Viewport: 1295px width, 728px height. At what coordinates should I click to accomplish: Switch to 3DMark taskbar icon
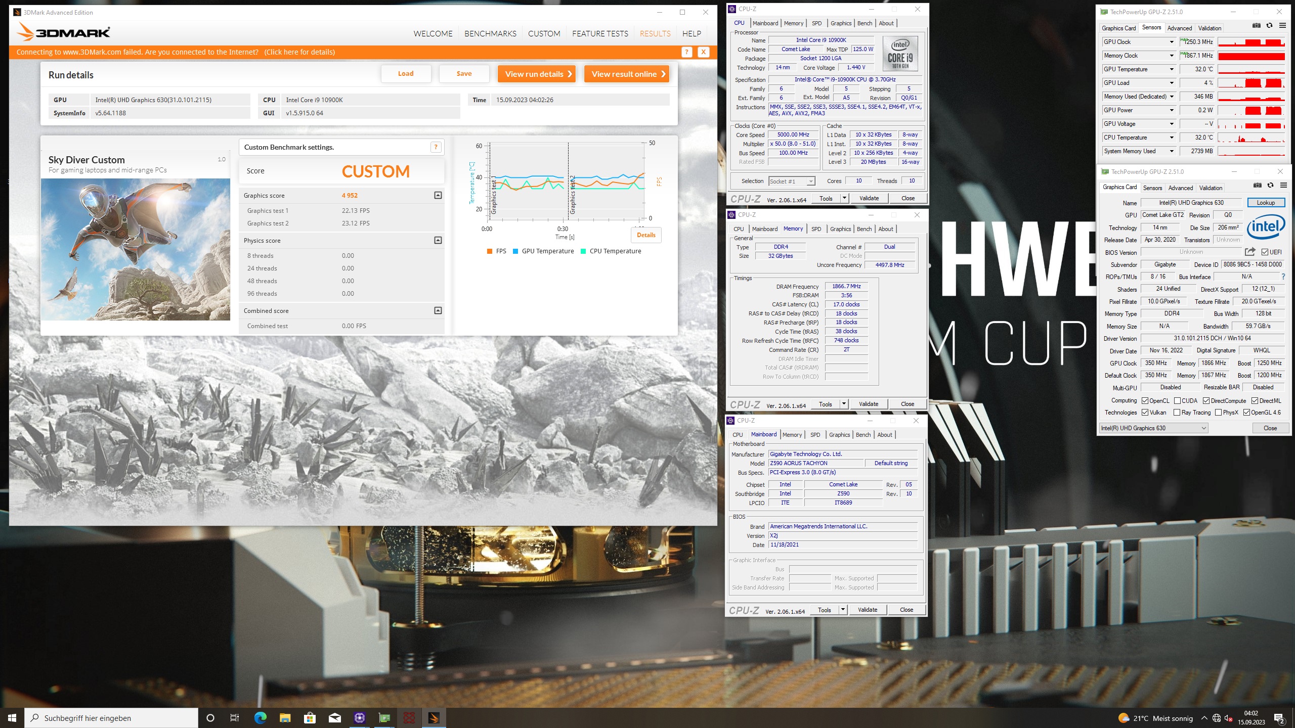pyautogui.click(x=434, y=718)
